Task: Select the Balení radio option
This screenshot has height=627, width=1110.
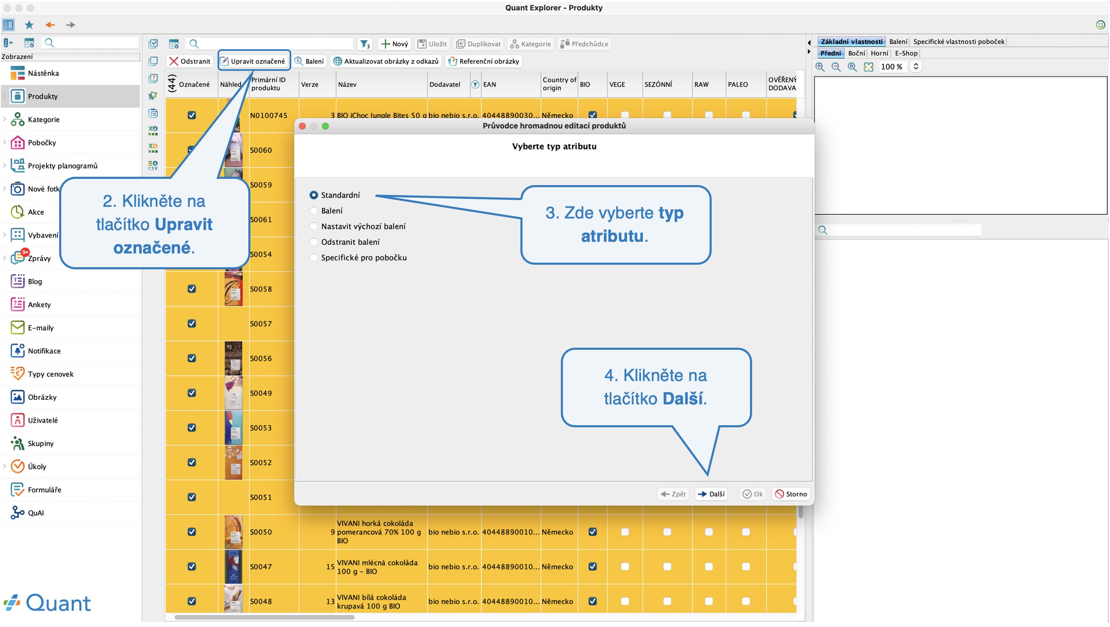Action: coord(314,211)
